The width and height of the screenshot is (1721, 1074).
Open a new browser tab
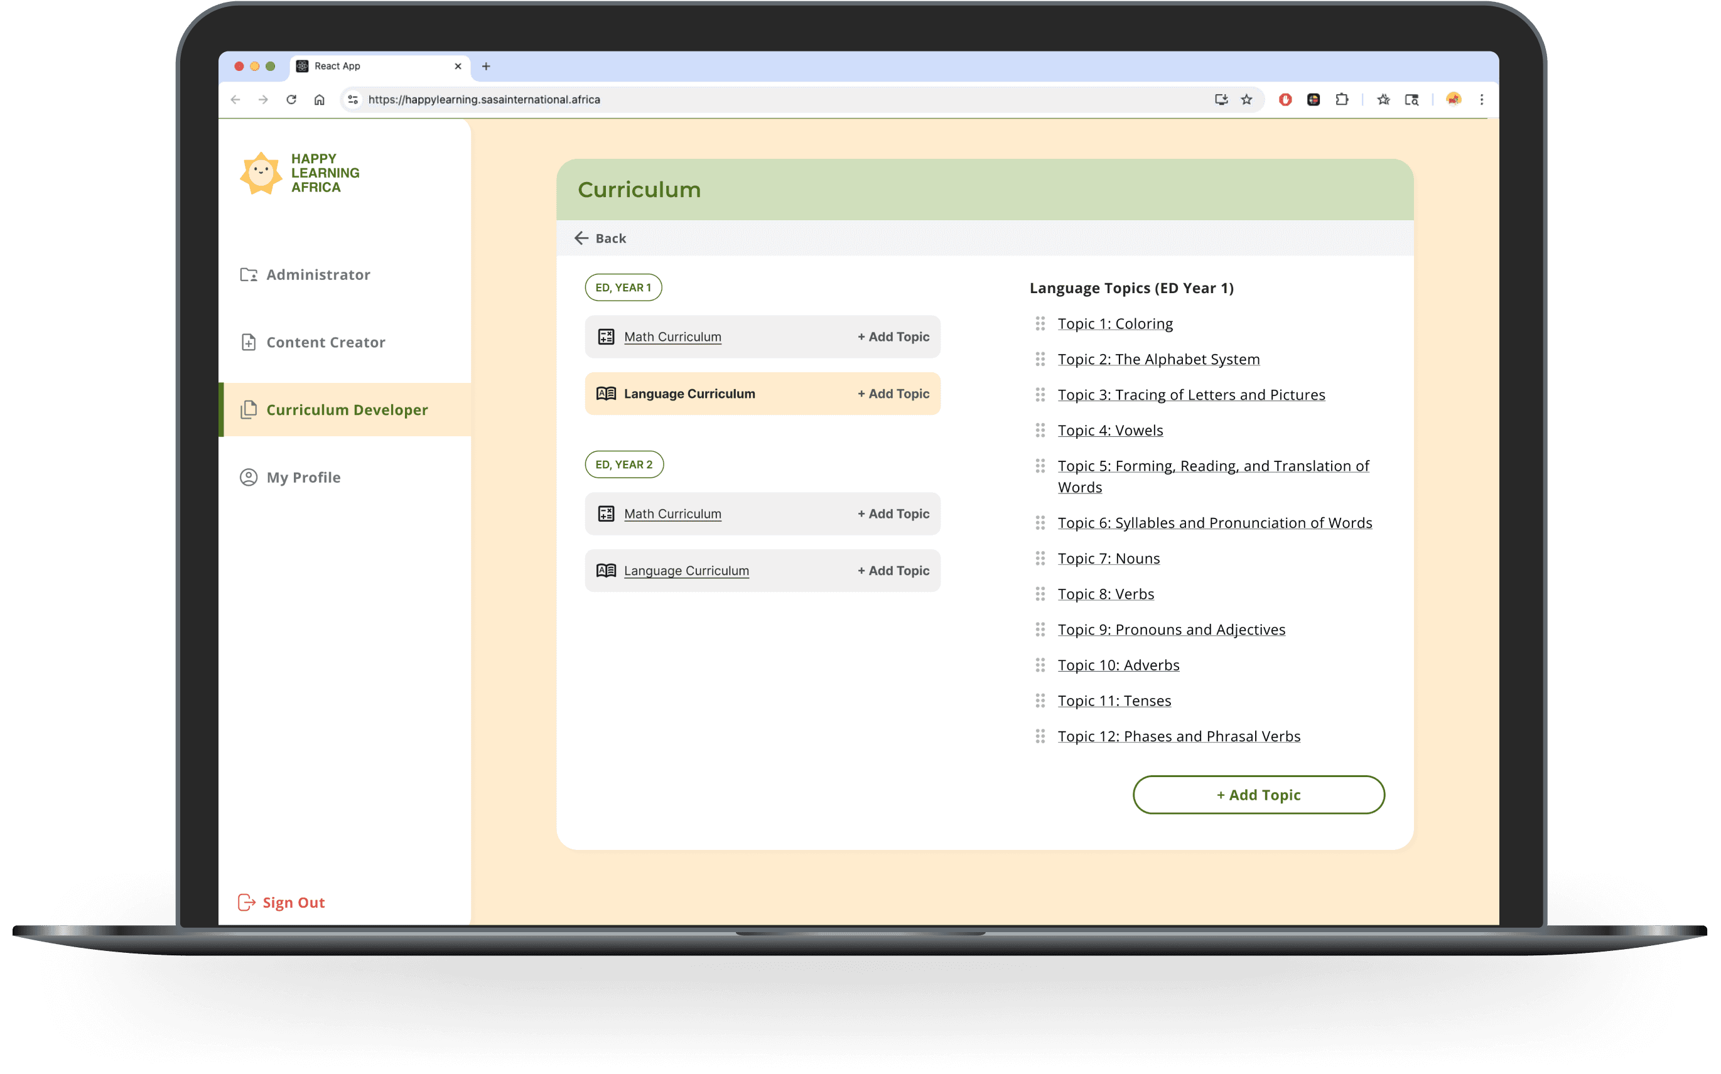click(x=486, y=66)
